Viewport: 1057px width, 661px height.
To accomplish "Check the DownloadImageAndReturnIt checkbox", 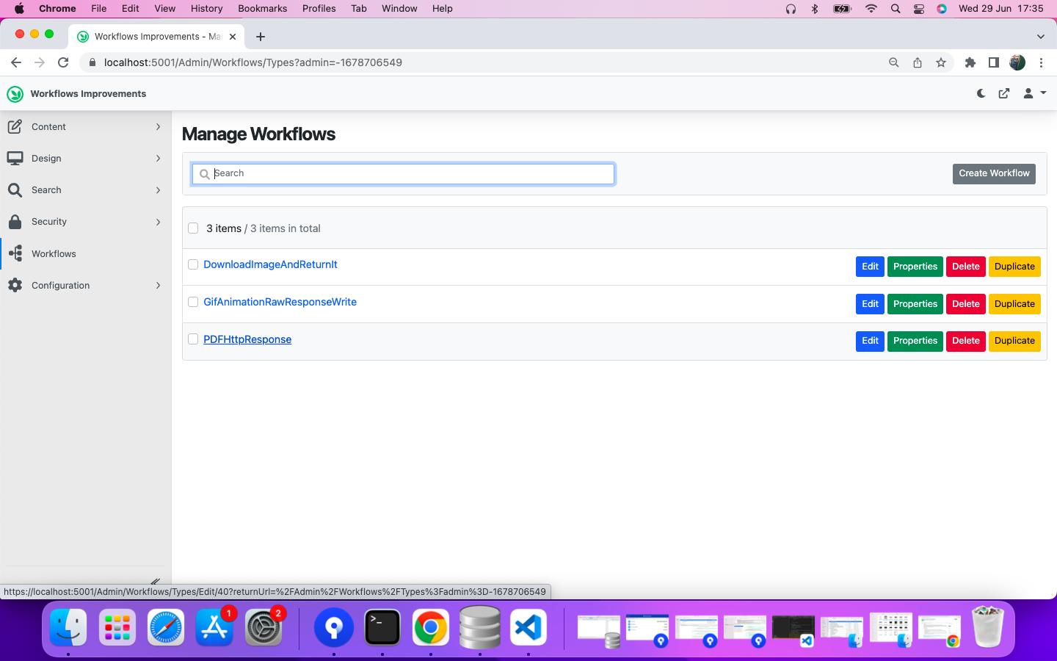I will pyautogui.click(x=193, y=264).
